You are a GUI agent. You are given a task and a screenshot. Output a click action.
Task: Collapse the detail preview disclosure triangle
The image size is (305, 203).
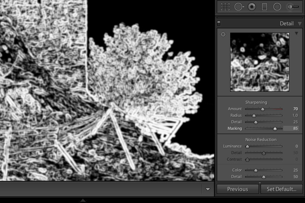(x=296, y=33)
